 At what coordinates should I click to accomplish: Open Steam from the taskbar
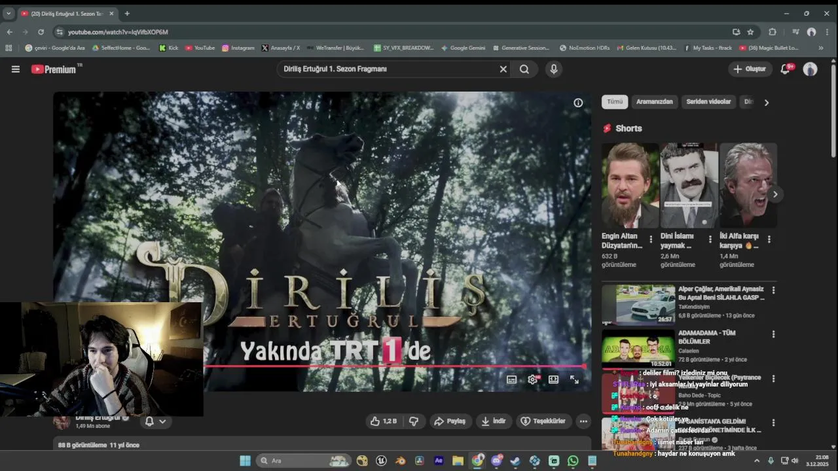click(x=515, y=461)
